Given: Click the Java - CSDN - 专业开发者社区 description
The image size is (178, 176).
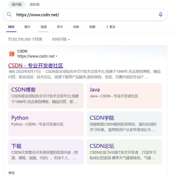Looking at the screenshot, I should pos(114,96).
